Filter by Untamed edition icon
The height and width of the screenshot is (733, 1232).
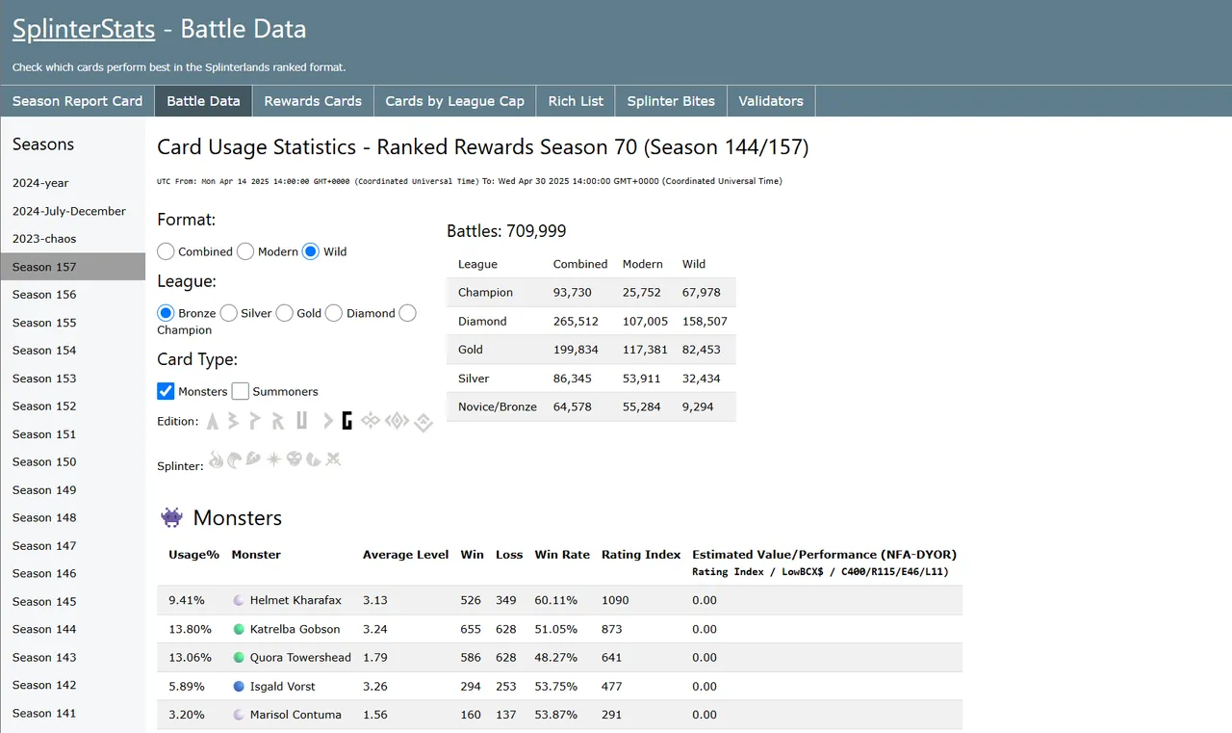pos(302,420)
